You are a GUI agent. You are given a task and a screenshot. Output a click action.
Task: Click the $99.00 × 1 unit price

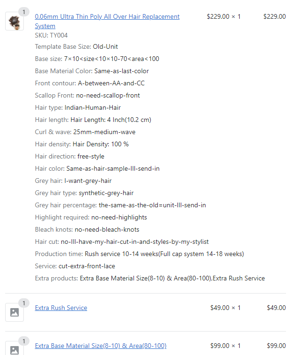click(225, 346)
